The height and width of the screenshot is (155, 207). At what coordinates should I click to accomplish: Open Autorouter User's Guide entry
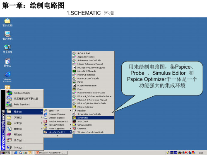[93, 60]
